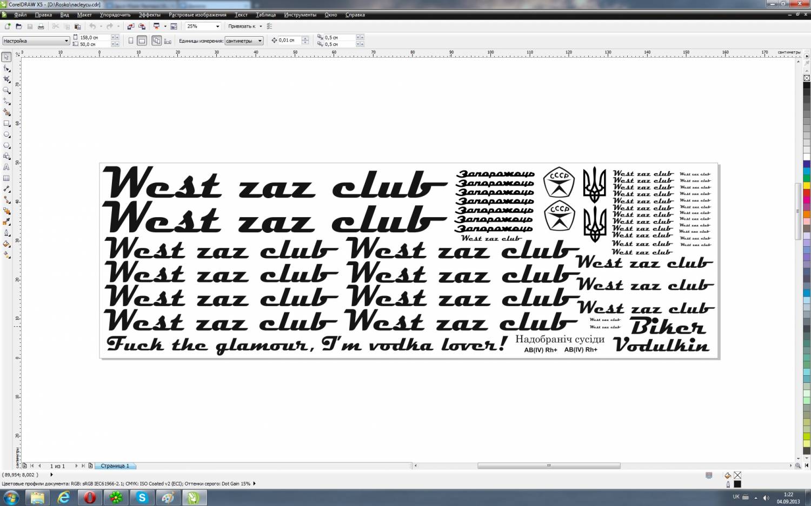Select the Eyedropper tool
Image resolution: width=811 pixels, height=506 pixels.
tap(6, 222)
